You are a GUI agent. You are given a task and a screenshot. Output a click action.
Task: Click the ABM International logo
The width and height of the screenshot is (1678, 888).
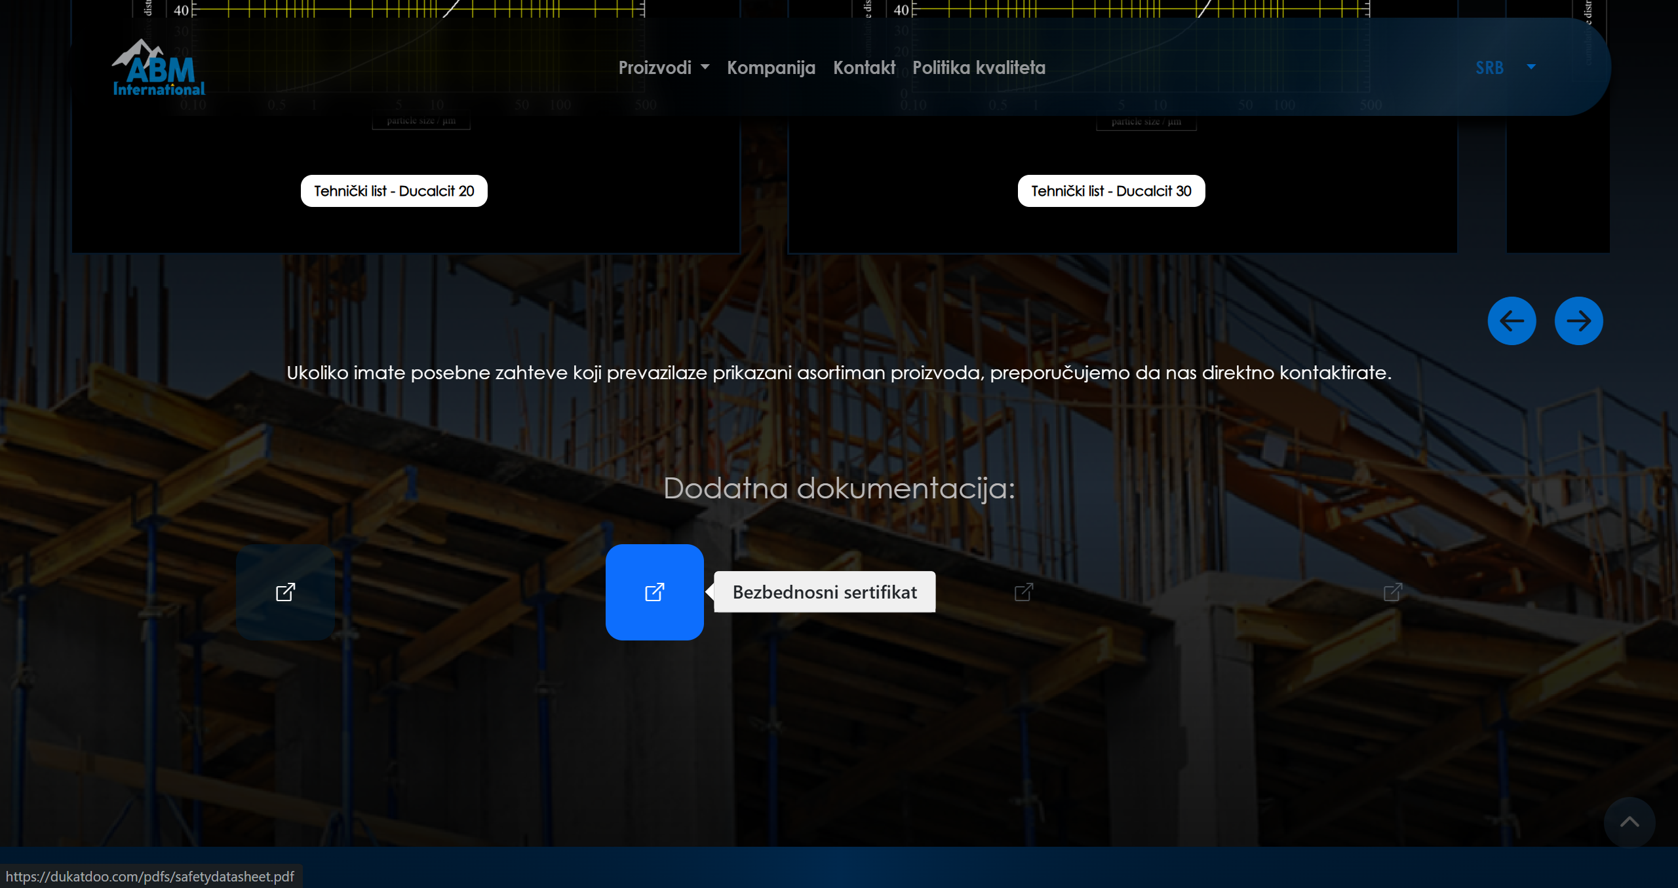[x=159, y=69]
